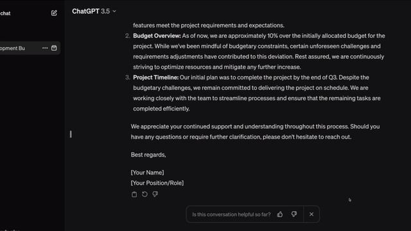The width and height of the screenshot is (411, 231).
Task: Archive the development budget conversation
Action: (x=54, y=48)
